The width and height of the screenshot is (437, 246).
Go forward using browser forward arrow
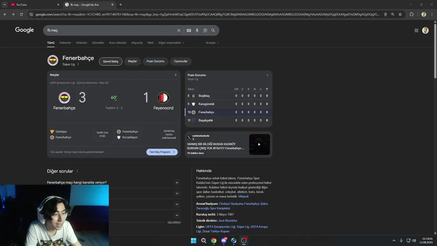(x=13, y=14)
